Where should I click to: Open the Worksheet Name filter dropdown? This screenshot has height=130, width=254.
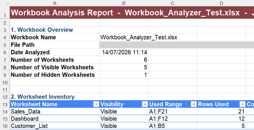[96, 104]
